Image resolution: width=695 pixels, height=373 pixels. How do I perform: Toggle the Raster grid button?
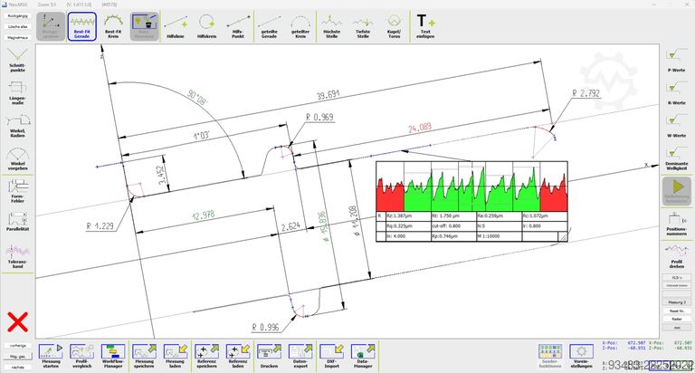click(676, 319)
